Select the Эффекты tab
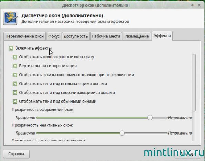205x161 pixels. point(162,36)
